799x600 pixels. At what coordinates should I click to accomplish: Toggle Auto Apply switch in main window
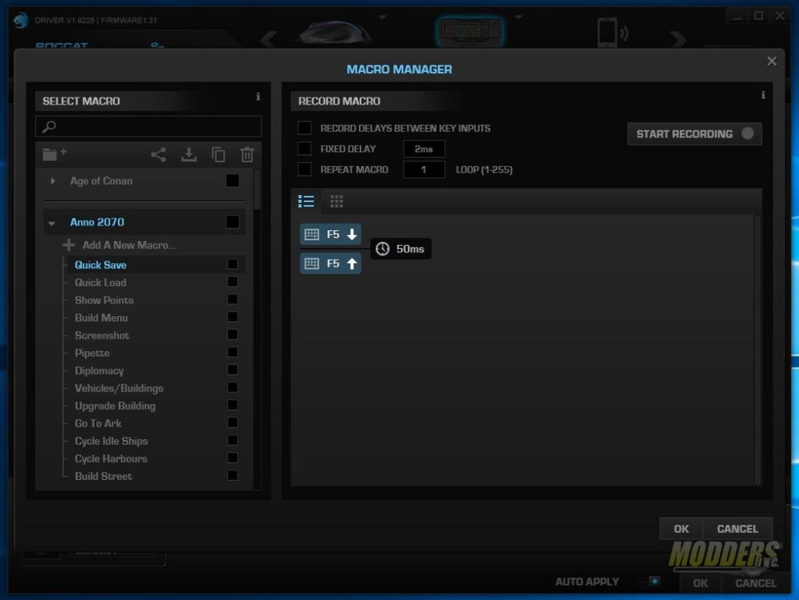click(x=649, y=581)
